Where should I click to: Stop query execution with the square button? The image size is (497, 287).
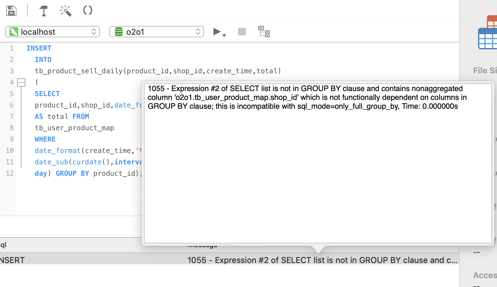[242, 32]
